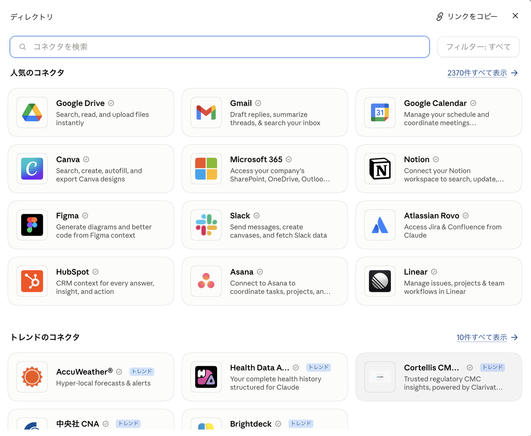Click the Google Calendar connector name

435,103
